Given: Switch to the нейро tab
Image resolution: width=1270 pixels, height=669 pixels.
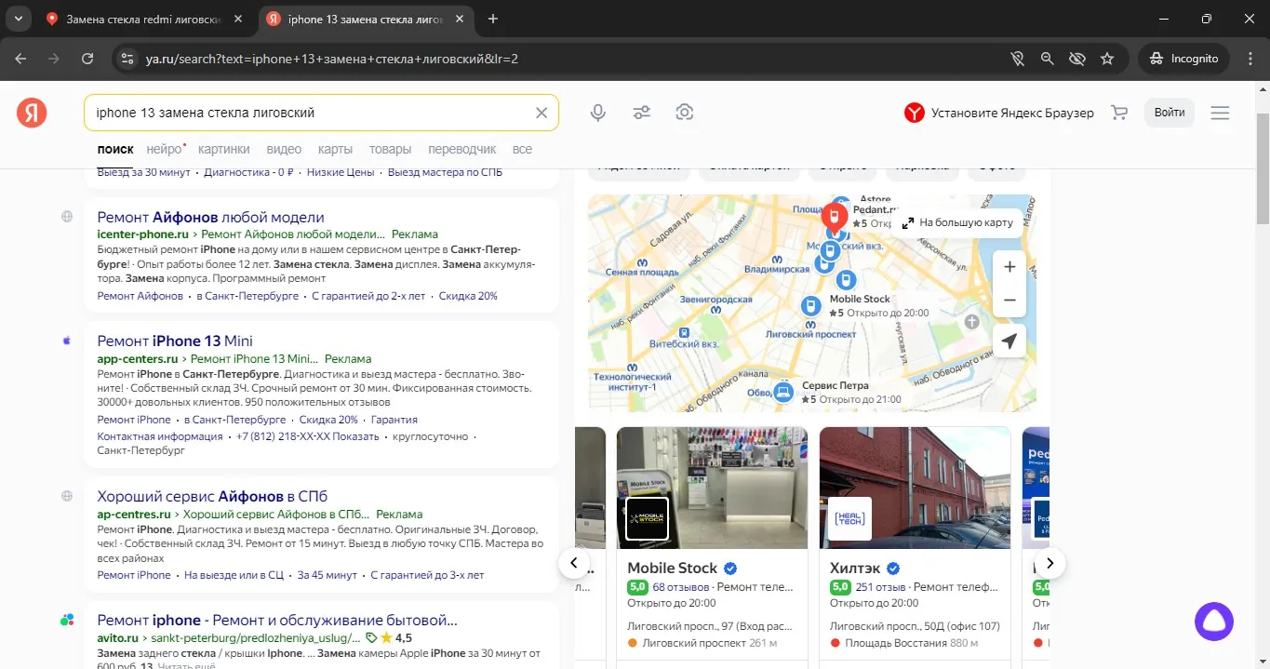Looking at the screenshot, I should (x=165, y=149).
